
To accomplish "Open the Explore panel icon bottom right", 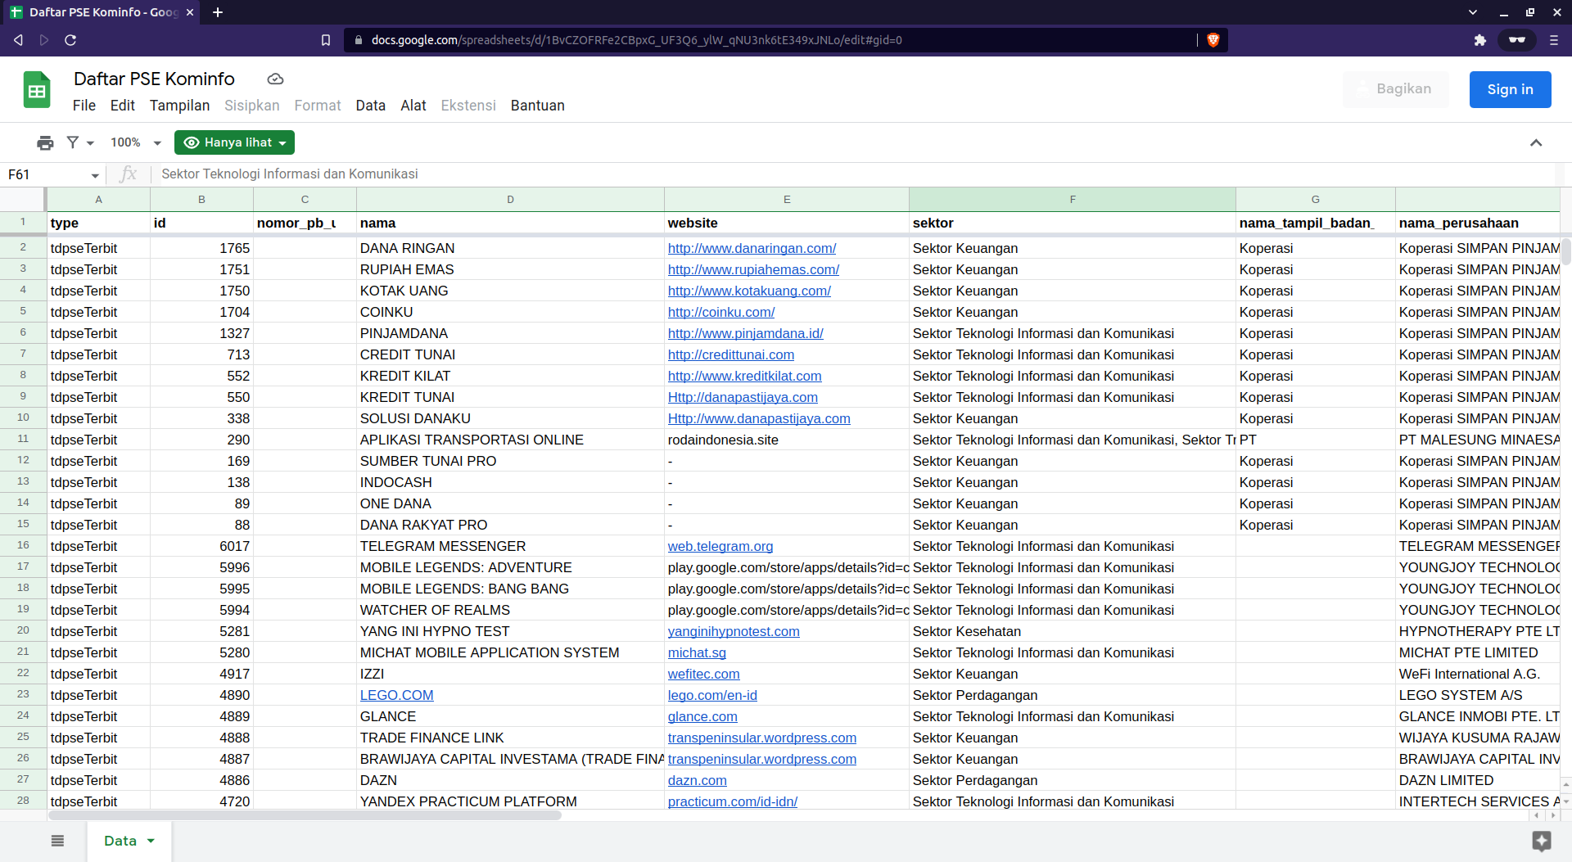I will pos(1543,841).
